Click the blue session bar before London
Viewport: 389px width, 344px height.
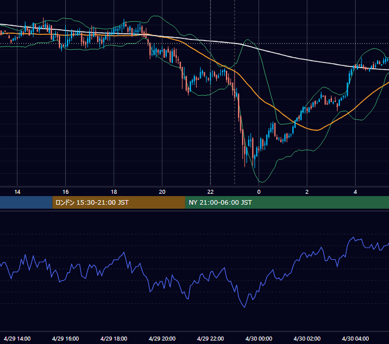point(26,202)
